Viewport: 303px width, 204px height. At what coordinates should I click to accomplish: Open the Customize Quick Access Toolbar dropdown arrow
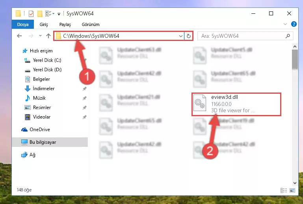click(x=59, y=14)
